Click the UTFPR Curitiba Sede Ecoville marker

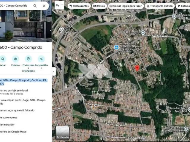(x=61, y=29)
